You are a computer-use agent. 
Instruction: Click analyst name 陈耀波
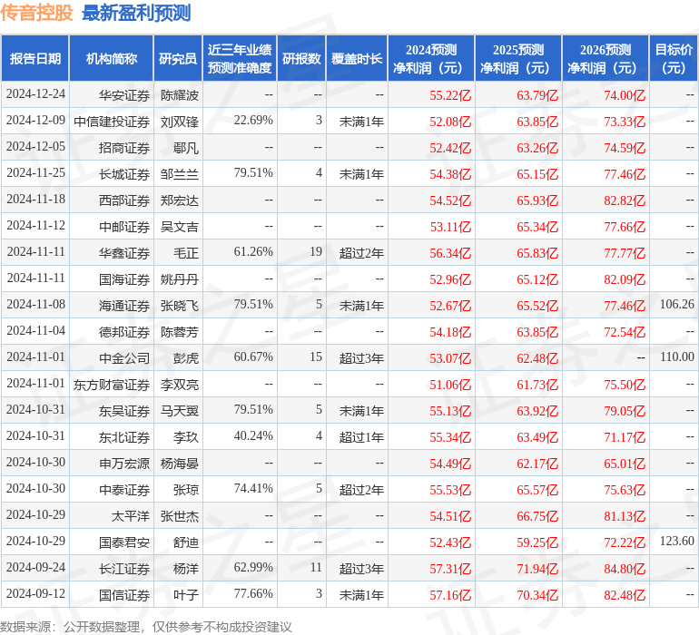[x=180, y=95]
